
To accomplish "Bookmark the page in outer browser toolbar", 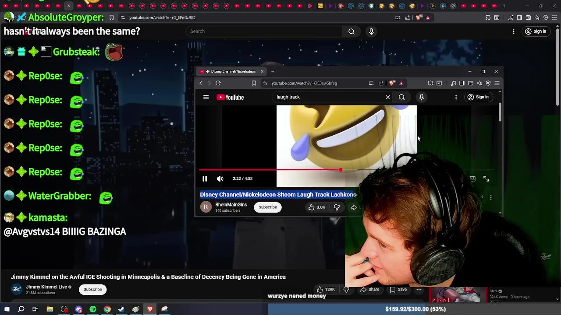I will click(x=111, y=17).
